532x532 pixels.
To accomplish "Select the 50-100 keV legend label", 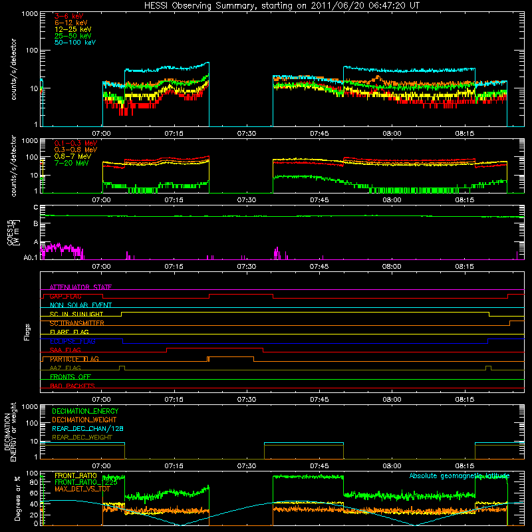I will click(75, 43).
